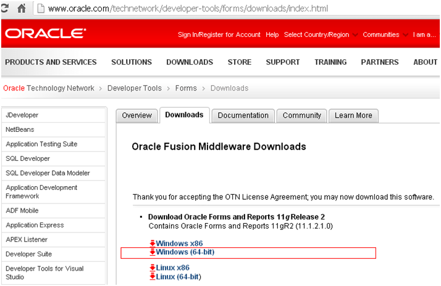Image resolution: width=441 pixels, height=286 pixels.
Task: Open the Solutions menu
Action: point(132,62)
